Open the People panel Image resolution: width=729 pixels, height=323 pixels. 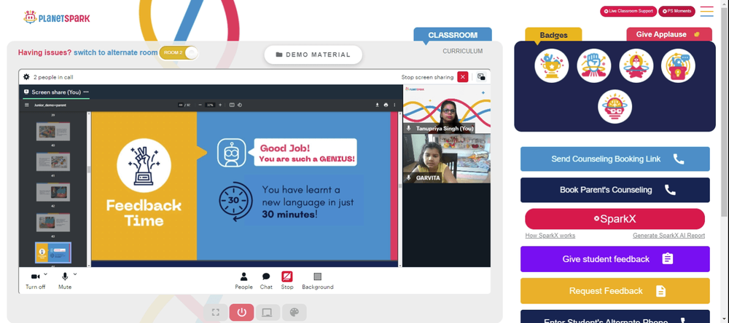pyautogui.click(x=243, y=281)
